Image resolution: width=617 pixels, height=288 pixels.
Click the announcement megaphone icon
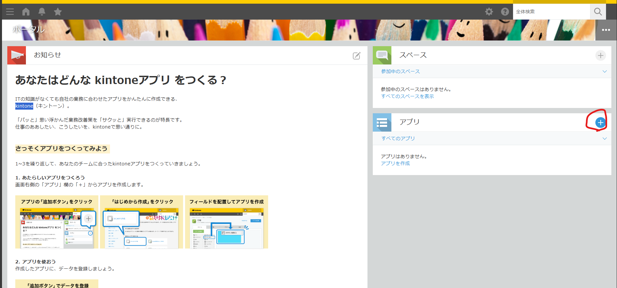[17, 55]
